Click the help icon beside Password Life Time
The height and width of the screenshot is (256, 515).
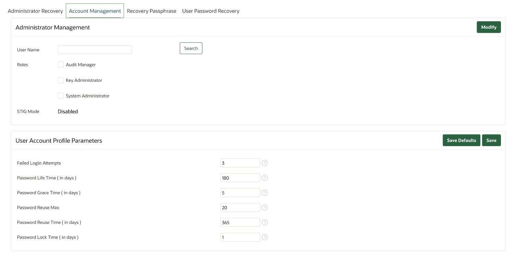pos(264,178)
